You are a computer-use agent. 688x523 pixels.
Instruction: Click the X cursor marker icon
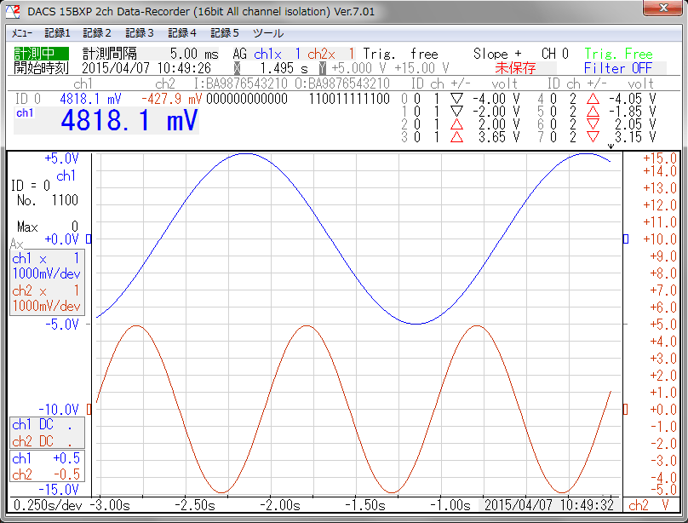coord(238,68)
